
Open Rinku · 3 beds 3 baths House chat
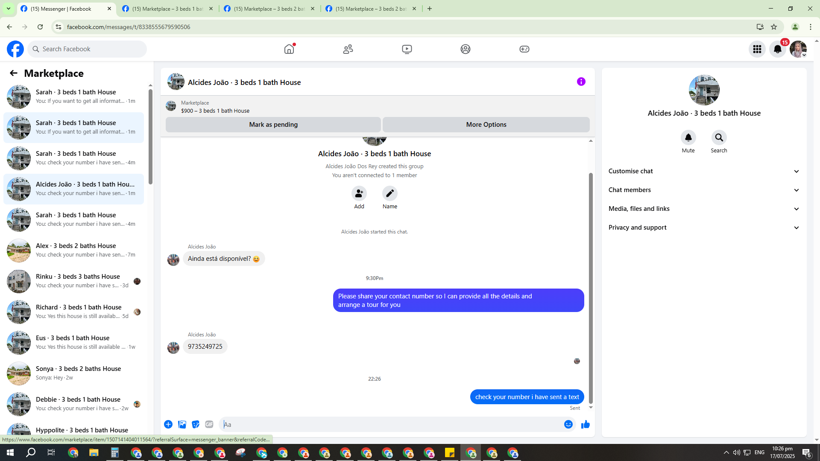73,281
